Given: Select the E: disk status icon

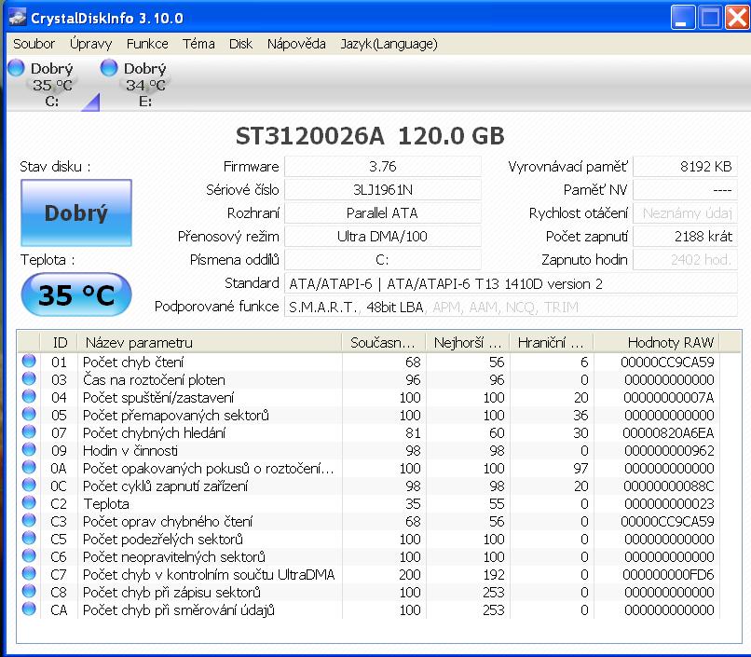Looking at the screenshot, I should click(109, 67).
